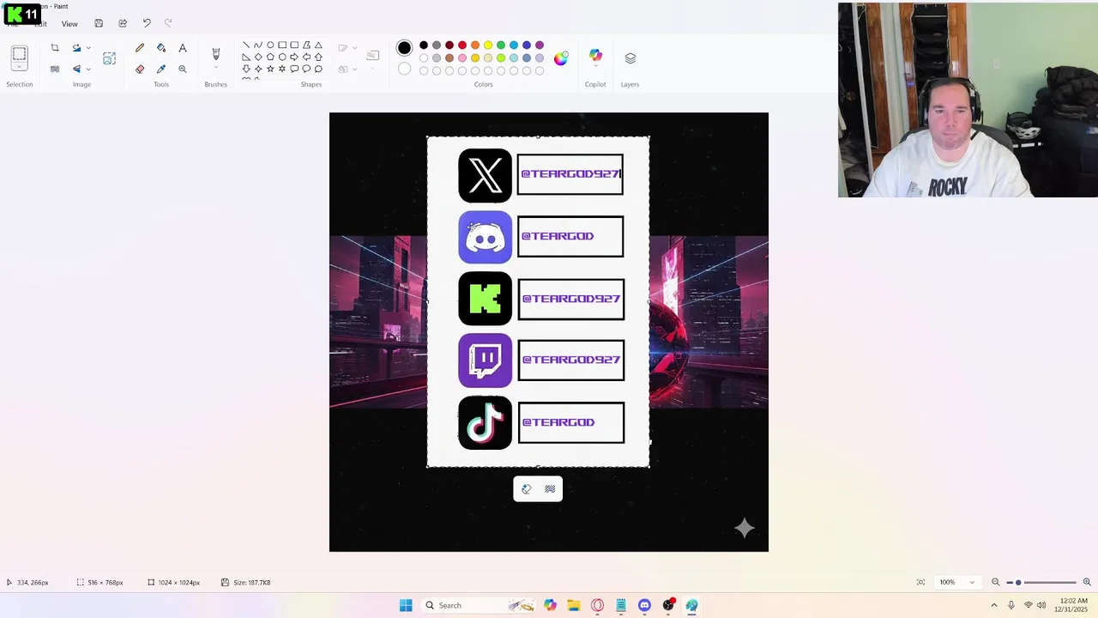1098x618 pixels.
Task: Click the Redo arrow
Action: [x=168, y=23]
